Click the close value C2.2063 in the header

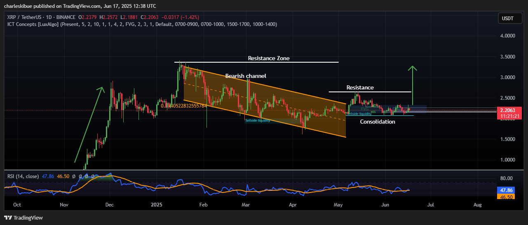pyautogui.click(x=150, y=17)
